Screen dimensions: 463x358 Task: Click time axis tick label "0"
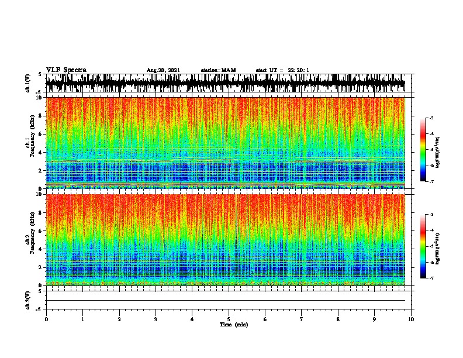click(46, 319)
